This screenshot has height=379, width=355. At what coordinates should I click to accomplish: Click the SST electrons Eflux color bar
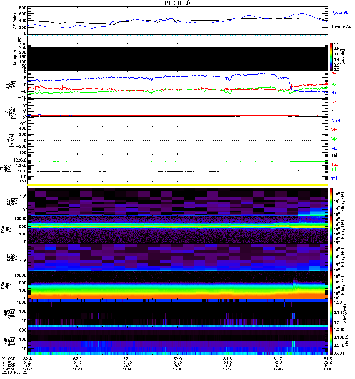click(x=331, y=257)
